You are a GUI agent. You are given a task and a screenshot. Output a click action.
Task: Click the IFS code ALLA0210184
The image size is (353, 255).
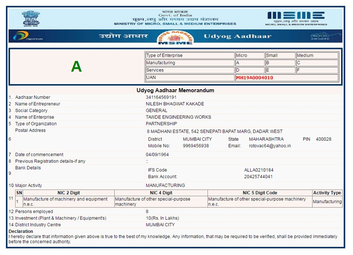pos(259,170)
